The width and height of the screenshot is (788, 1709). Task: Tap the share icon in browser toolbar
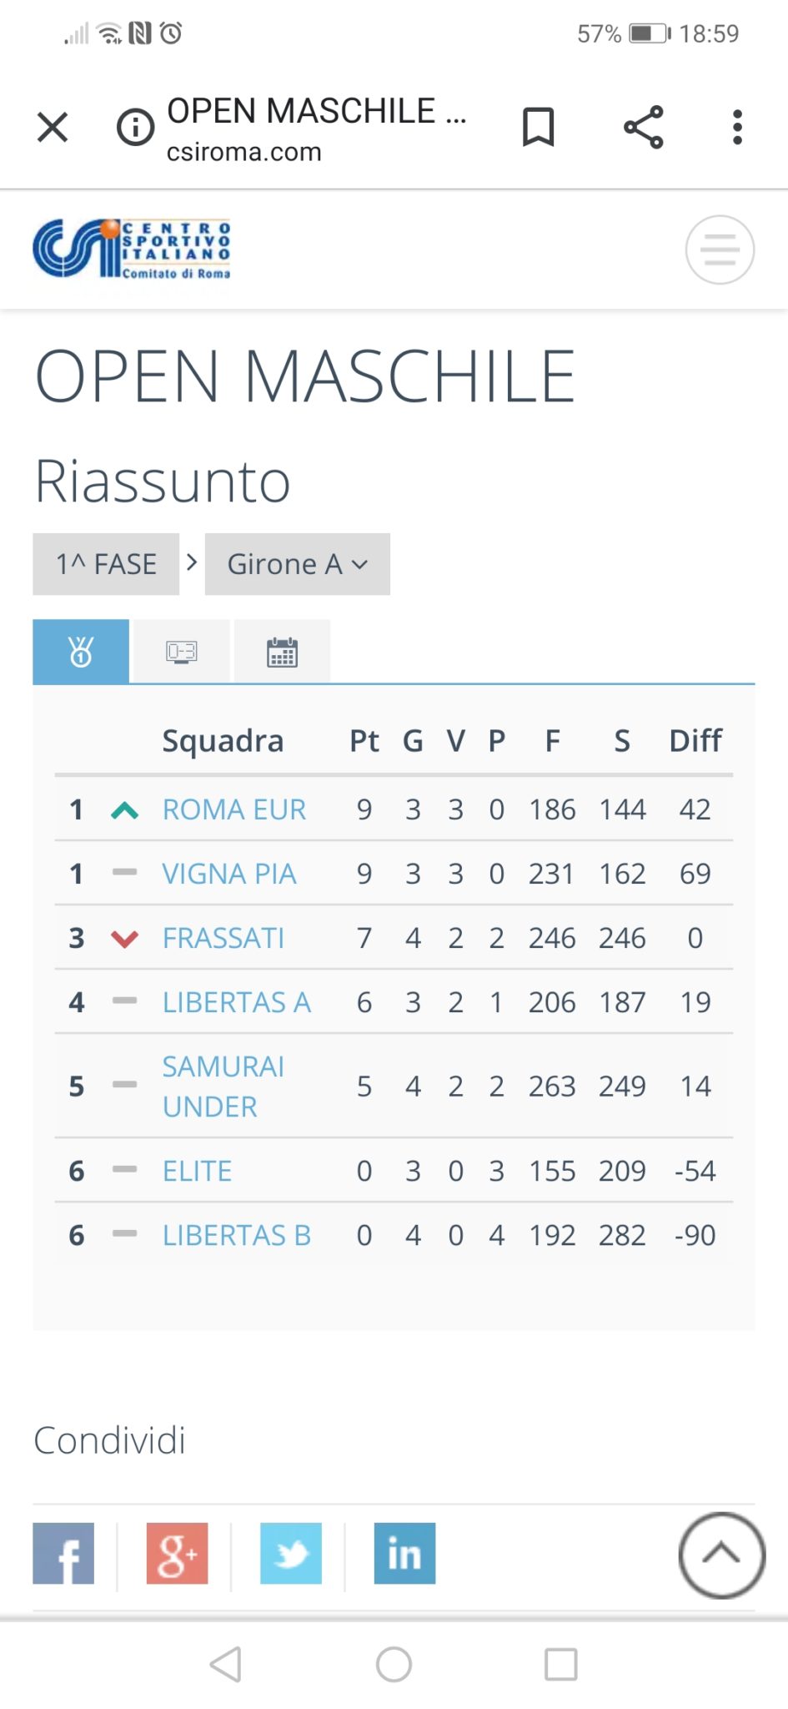[644, 127]
